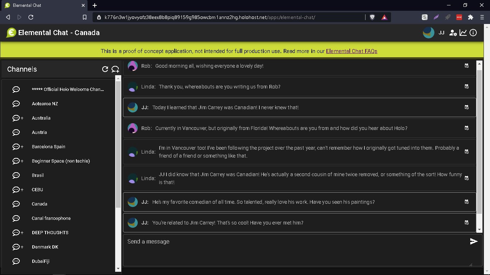Open the bookmarks icon in address bar

85,17
